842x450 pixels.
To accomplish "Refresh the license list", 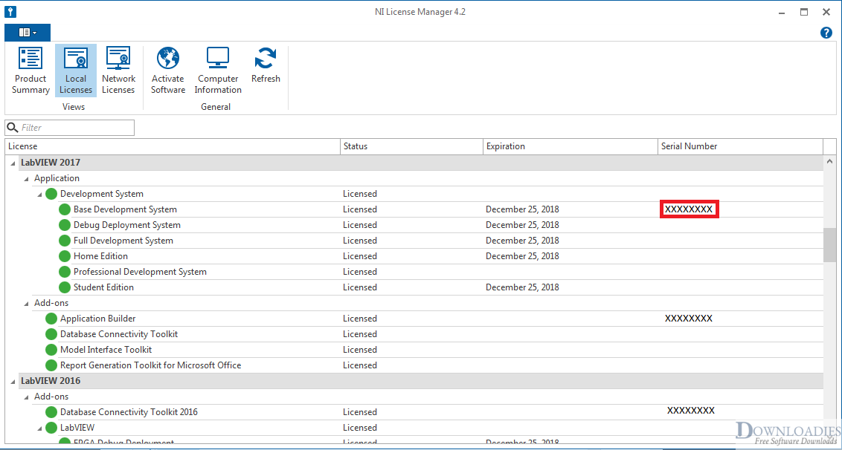I will [266, 65].
